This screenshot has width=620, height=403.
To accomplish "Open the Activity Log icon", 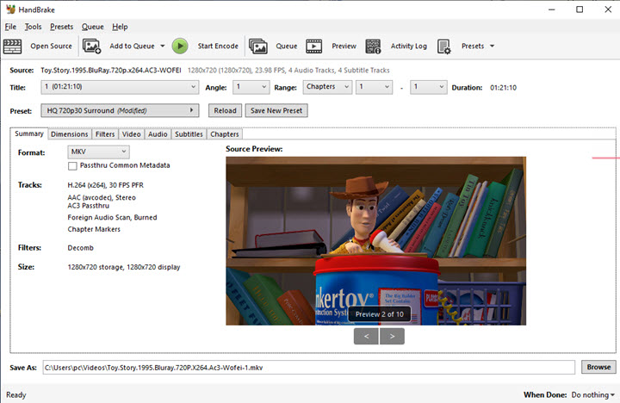I will [x=374, y=46].
